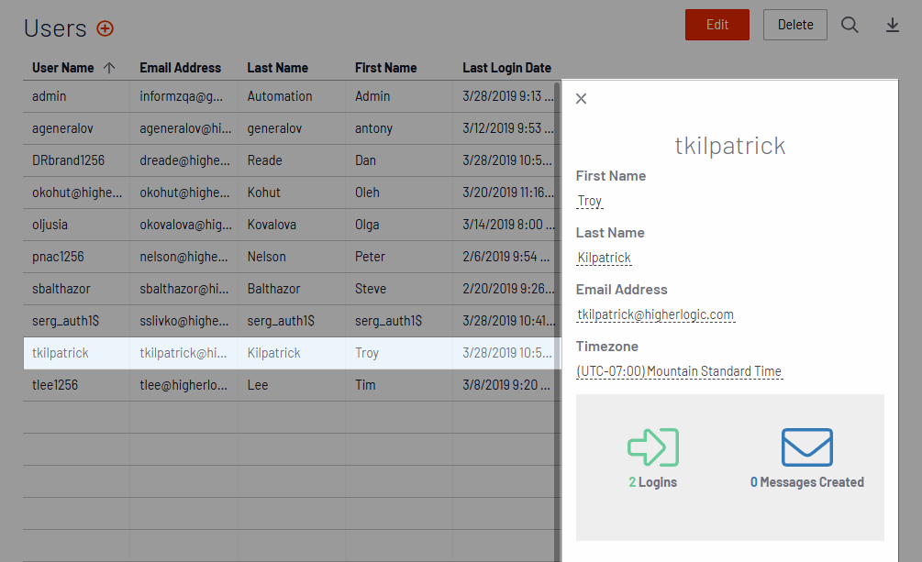Viewport: 922px width, 562px height.
Task: Click last name cell generalov
Action: [x=292, y=128]
